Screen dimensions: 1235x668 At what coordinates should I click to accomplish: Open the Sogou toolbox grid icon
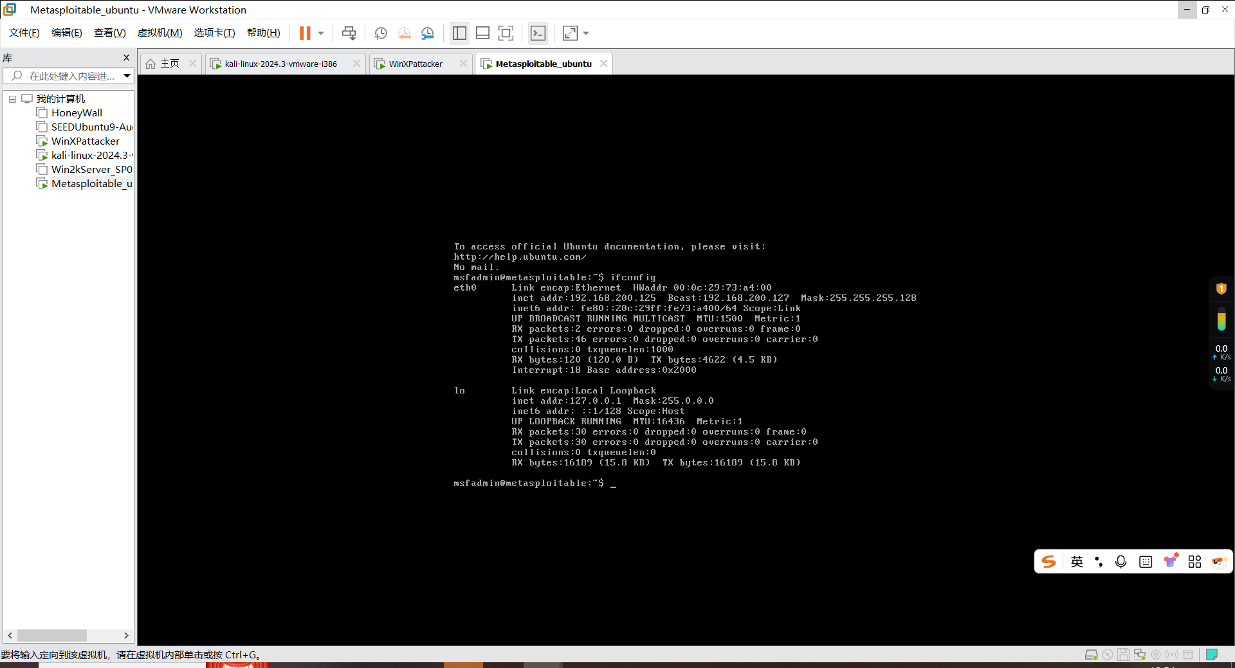1195,562
